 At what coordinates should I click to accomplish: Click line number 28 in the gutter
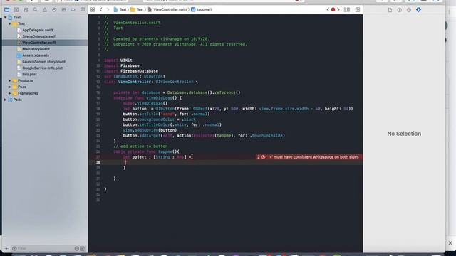coord(98,163)
